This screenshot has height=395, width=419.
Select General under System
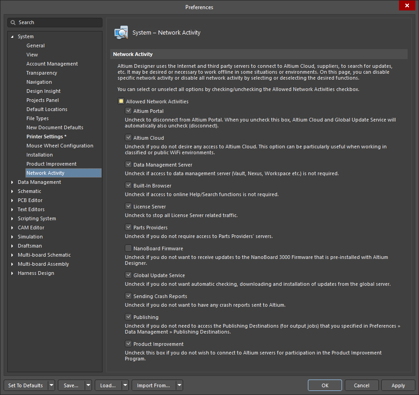click(x=36, y=46)
